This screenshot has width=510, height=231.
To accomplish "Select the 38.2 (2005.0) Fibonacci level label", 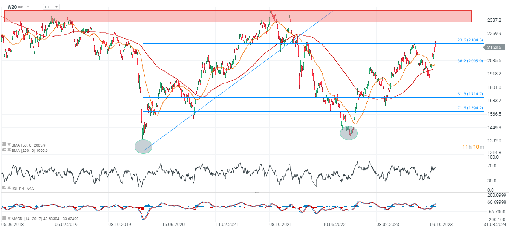I will [470, 61].
